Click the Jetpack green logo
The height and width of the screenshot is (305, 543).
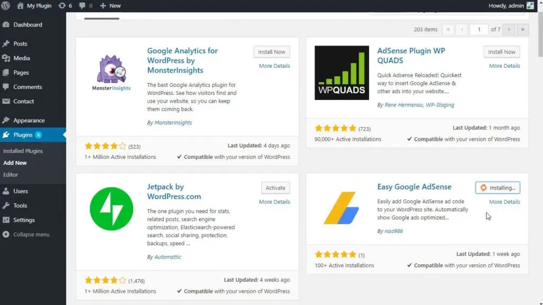(x=111, y=208)
